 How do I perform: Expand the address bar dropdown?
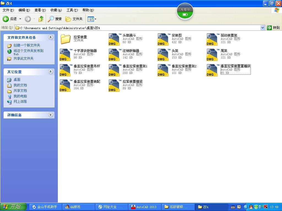[x=262, y=28]
